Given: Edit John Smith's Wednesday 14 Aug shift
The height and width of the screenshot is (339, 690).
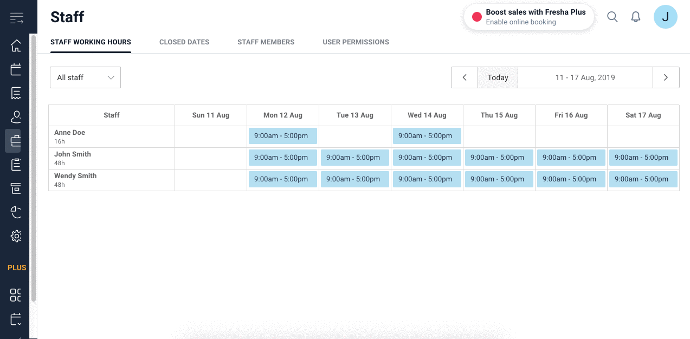Looking at the screenshot, I should tap(427, 158).
